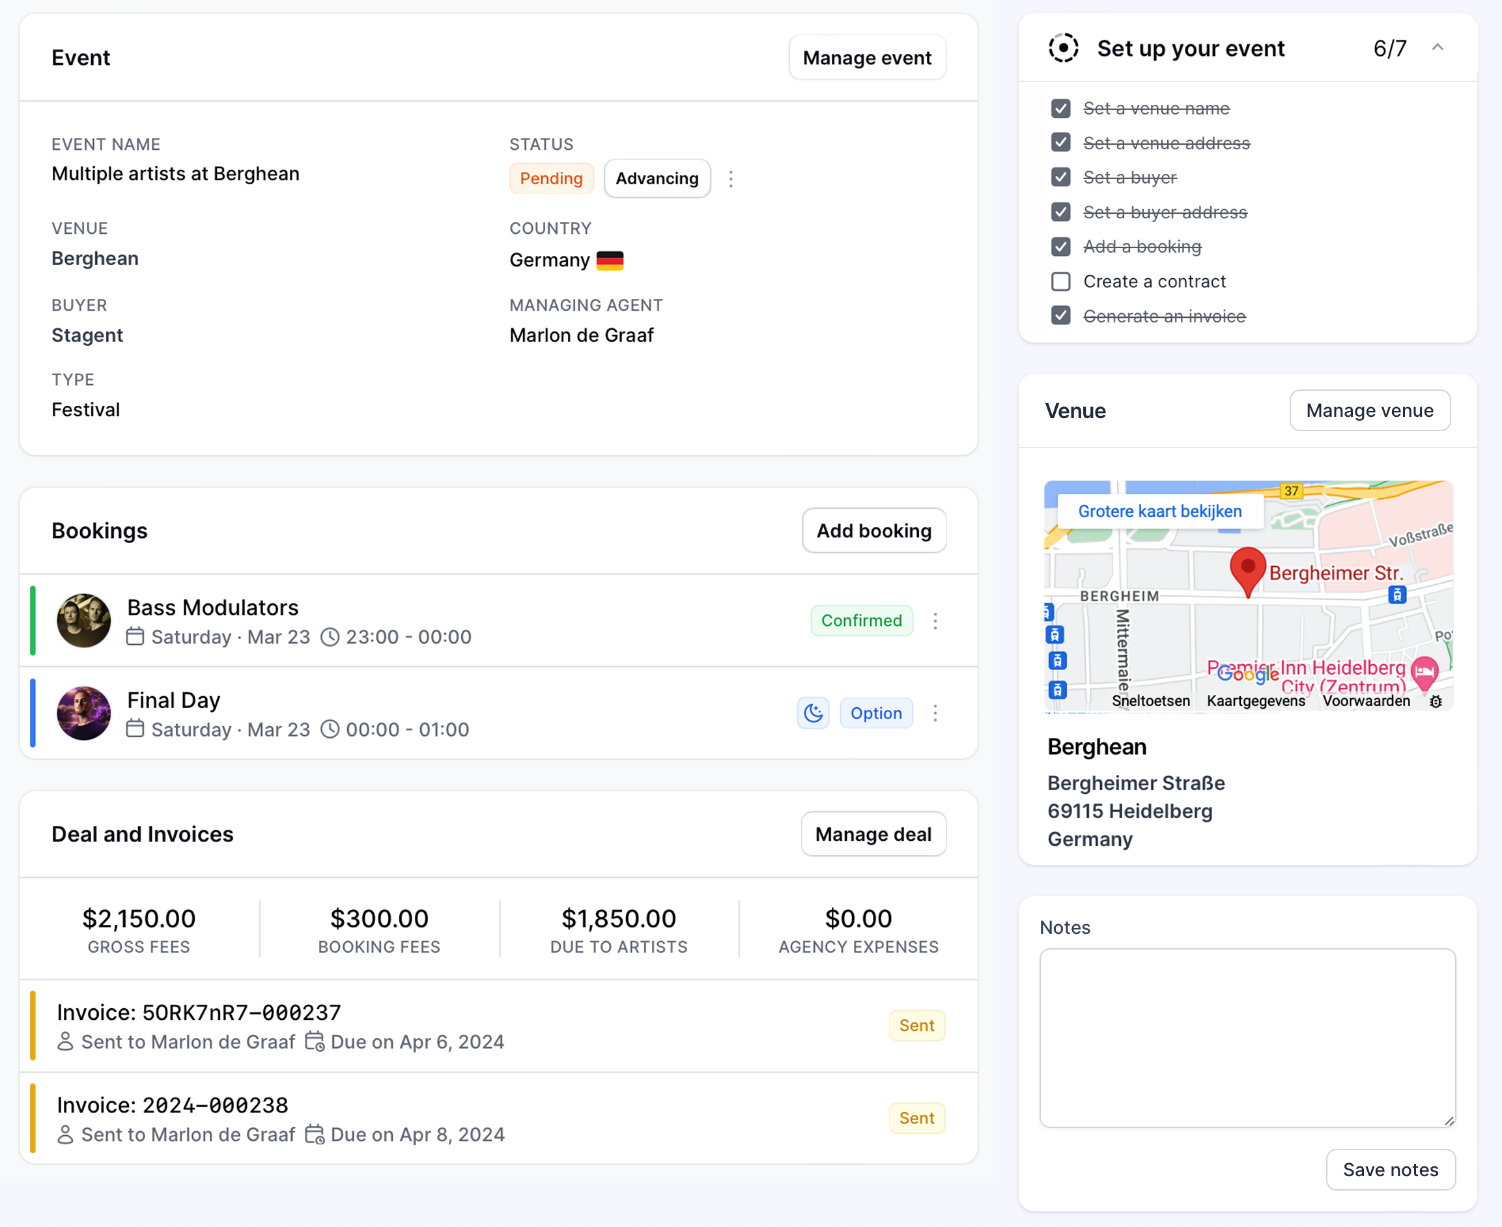Open Bass Modulators booking options menu
The image size is (1502, 1227).
pyautogui.click(x=935, y=621)
